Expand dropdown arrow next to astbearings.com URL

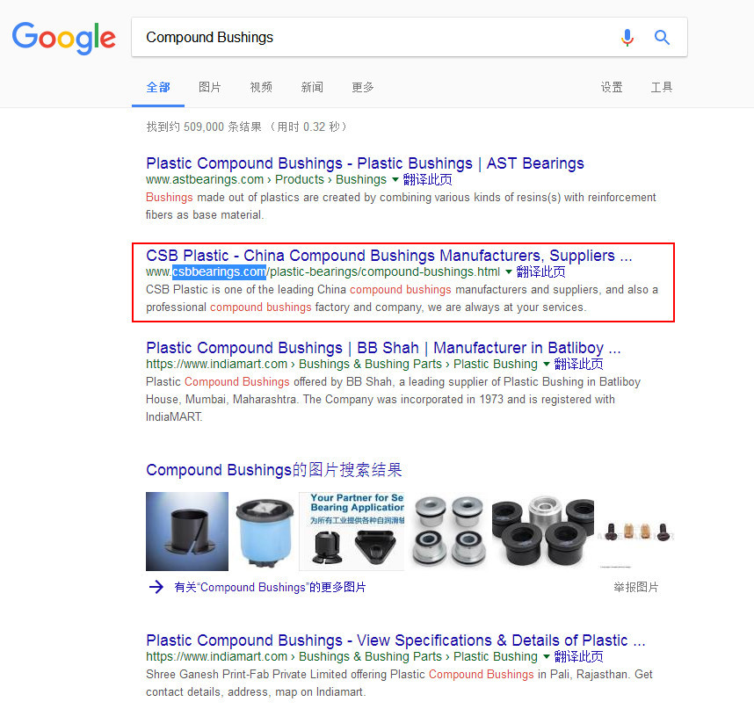pyautogui.click(x=395, y=180)
